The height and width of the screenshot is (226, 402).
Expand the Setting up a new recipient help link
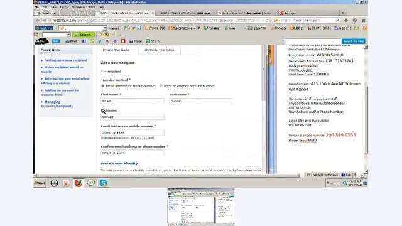[66, 60]
